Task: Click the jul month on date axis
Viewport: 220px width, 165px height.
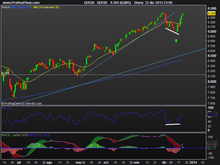Action: (x=19, y=162)
